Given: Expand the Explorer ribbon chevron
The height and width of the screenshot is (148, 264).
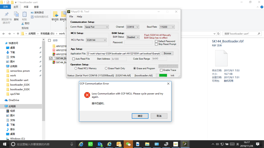Looking at the screenshot, I should click(x=258, y=7).
